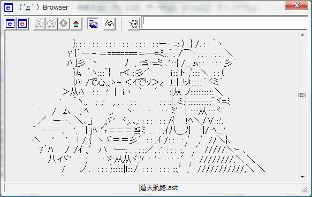Open the home page house icon
This screenshot has width=312, height=197.
[76, 24]
